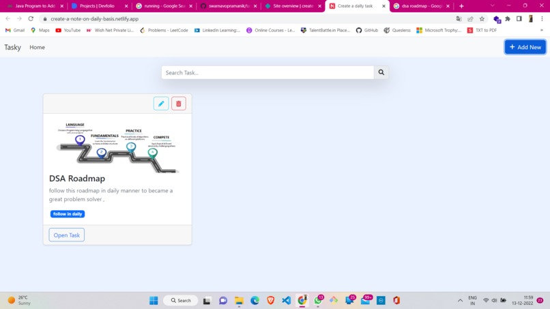
Task: Go forward in browser history
Action: (19, 18)
